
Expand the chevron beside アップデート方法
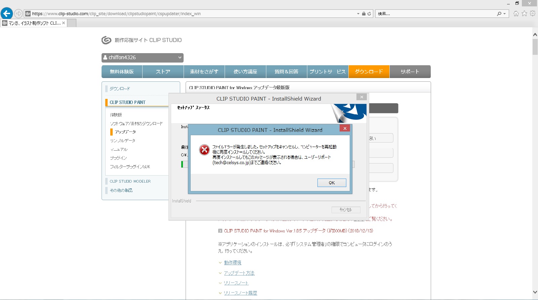tap(220, 273)
